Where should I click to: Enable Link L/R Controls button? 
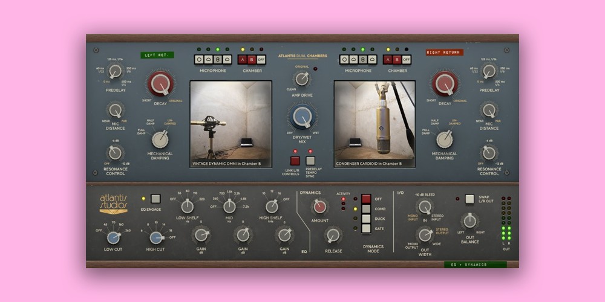click(x=295, y=161)
